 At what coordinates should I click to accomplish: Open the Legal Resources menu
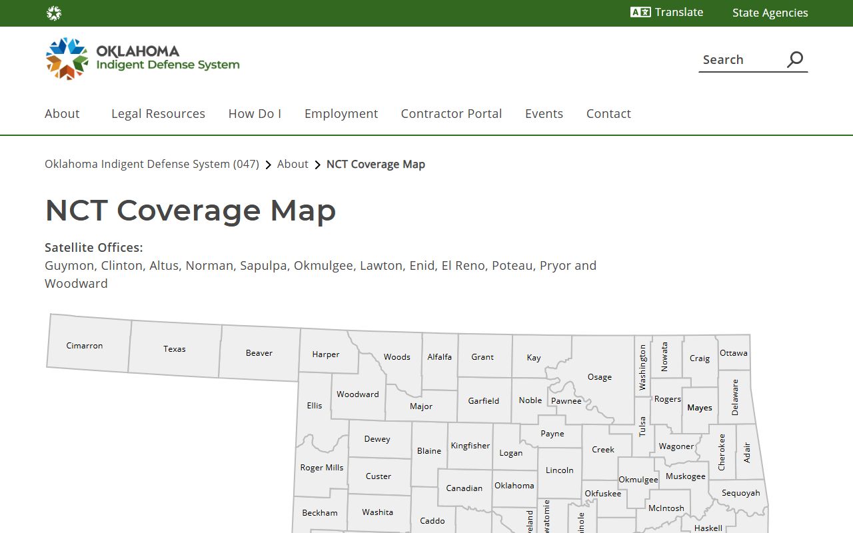(158, 113)
